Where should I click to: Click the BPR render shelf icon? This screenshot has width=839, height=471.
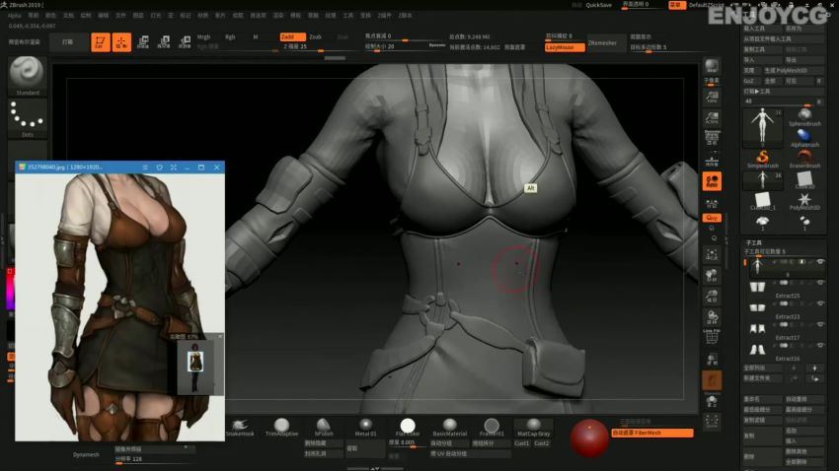(x=712, y=67)
